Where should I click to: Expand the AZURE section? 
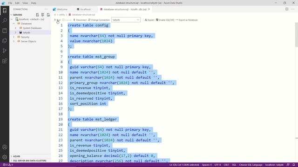11,156
